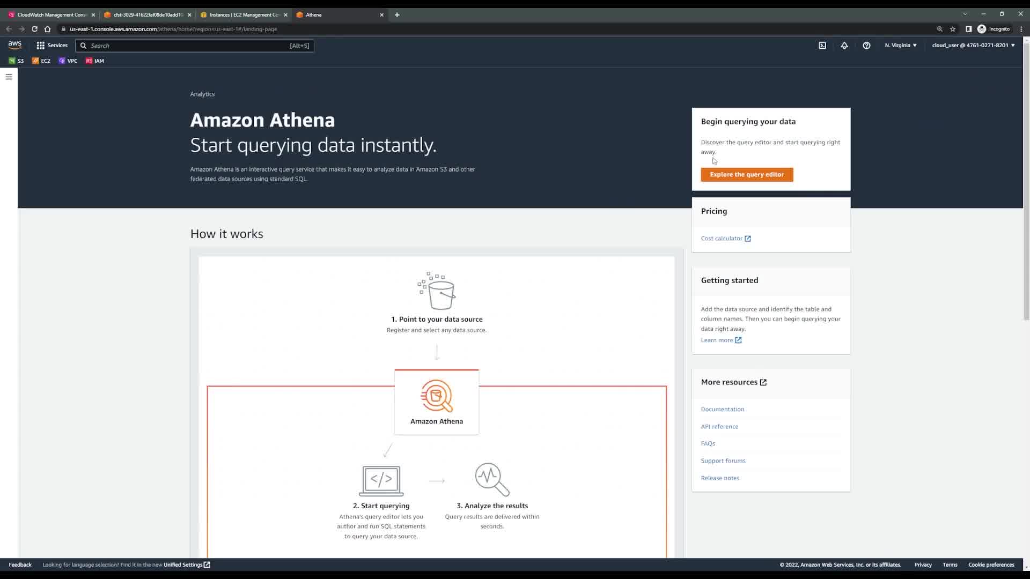Open the Documentation link
This screenshot has height=579, width=1030.
[722, 410]
